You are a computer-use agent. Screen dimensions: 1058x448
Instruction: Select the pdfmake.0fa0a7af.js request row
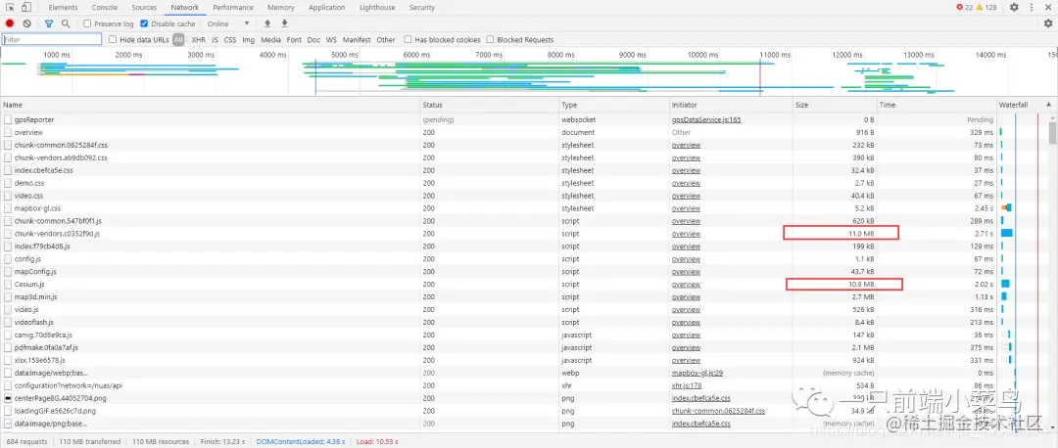tap(523, 347)
